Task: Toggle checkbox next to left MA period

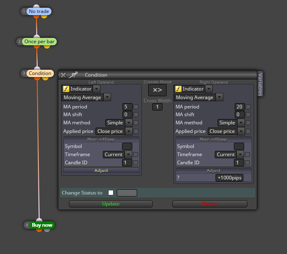Action: click(136, 107)
